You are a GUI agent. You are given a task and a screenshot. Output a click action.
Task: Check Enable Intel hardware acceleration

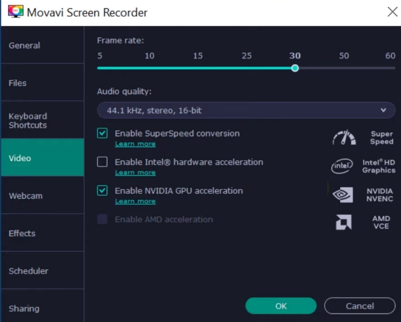[102, 162]
